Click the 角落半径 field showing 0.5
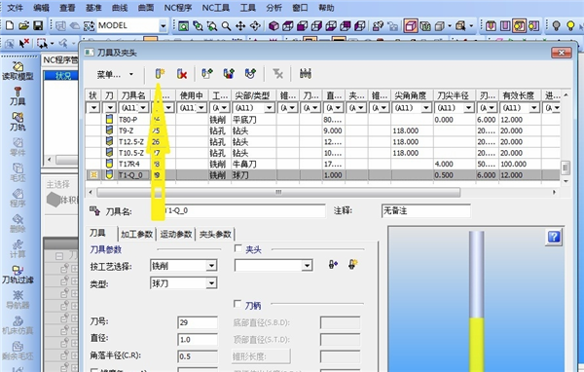Image resolution: width=584 pixels, height=372 pixels. 198,356
